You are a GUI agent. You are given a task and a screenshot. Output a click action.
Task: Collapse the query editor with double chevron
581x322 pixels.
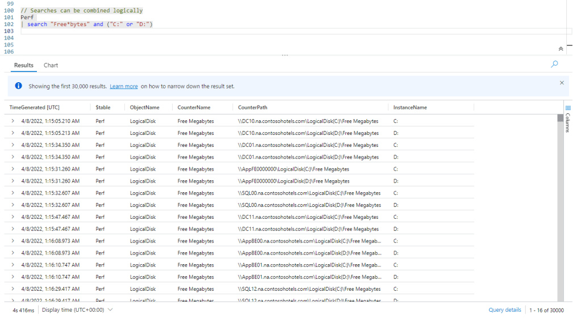pos(561,49)
